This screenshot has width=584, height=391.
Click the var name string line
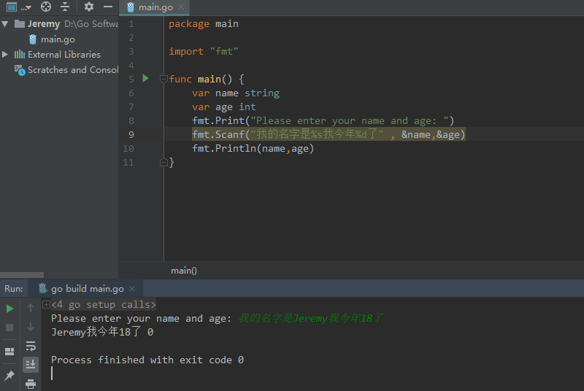pyautogui.click(x=236, y=93)
